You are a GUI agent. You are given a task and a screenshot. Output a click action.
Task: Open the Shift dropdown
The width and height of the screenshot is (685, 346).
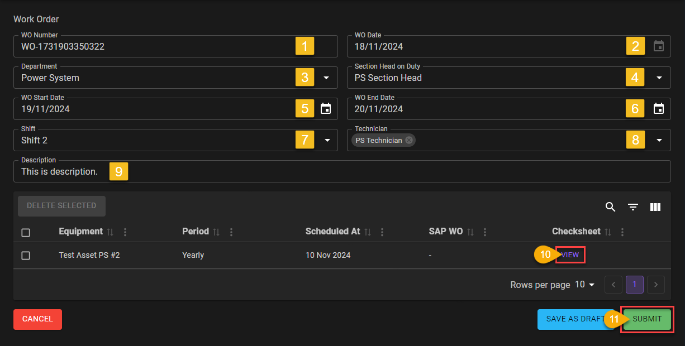(x=326, y=140)
